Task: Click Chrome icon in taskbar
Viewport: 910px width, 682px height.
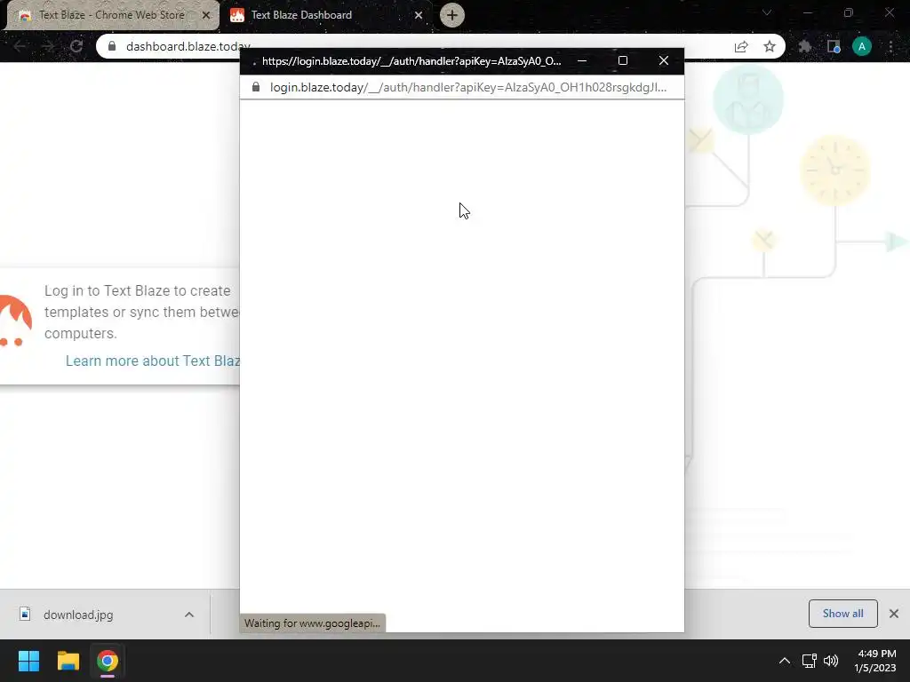Action: point(108,661)
